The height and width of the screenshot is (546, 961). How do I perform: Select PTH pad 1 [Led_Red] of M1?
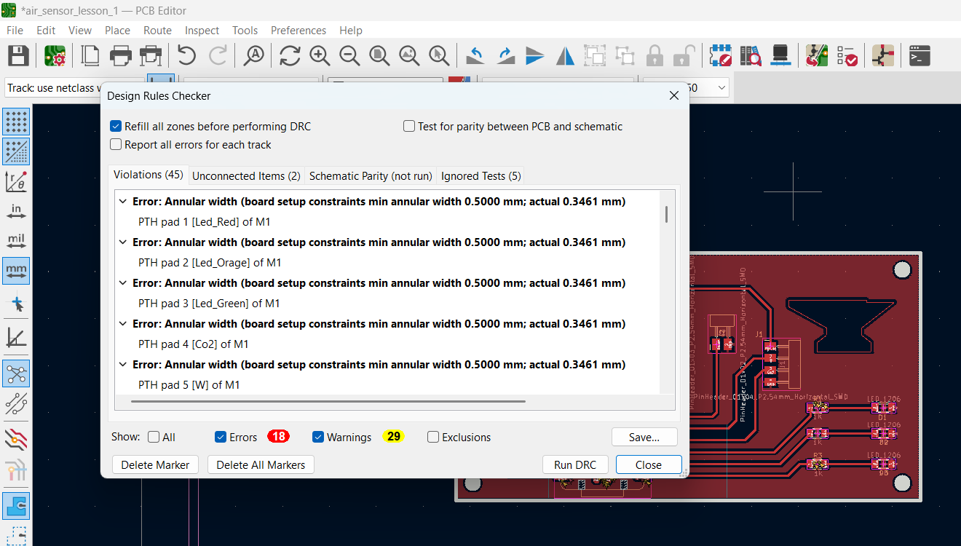[x=204, y=221]
